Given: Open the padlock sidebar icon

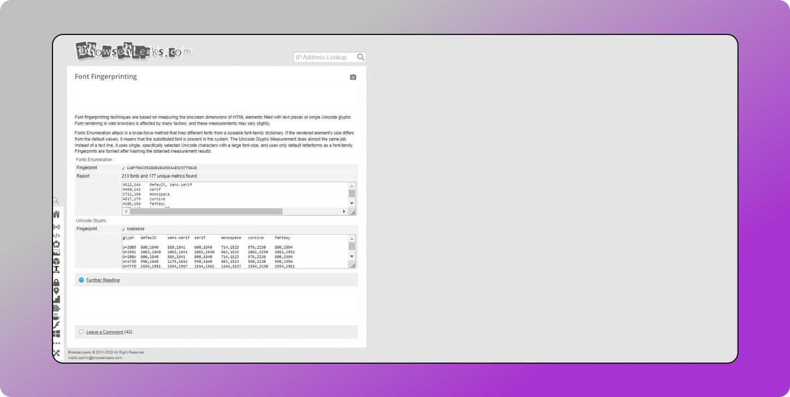Looking at the screenshot, I should tap(56, 282).
